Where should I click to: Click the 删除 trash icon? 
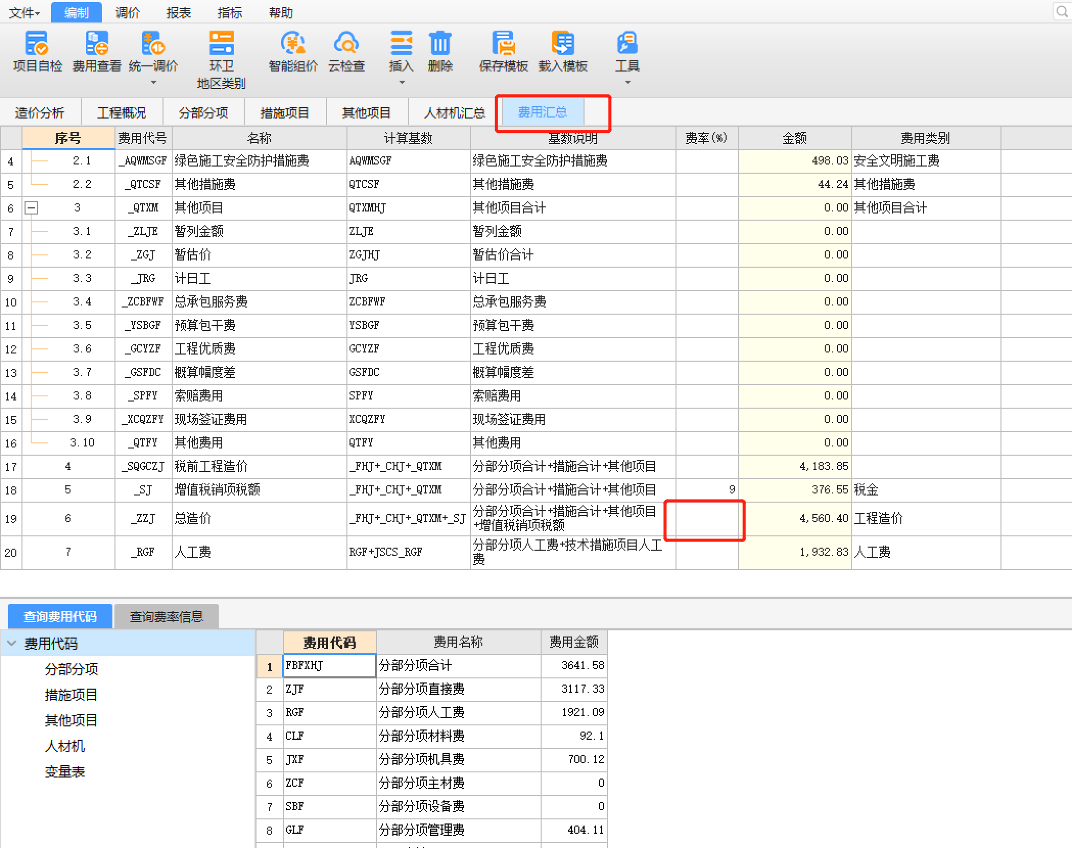tap(440, 44)
